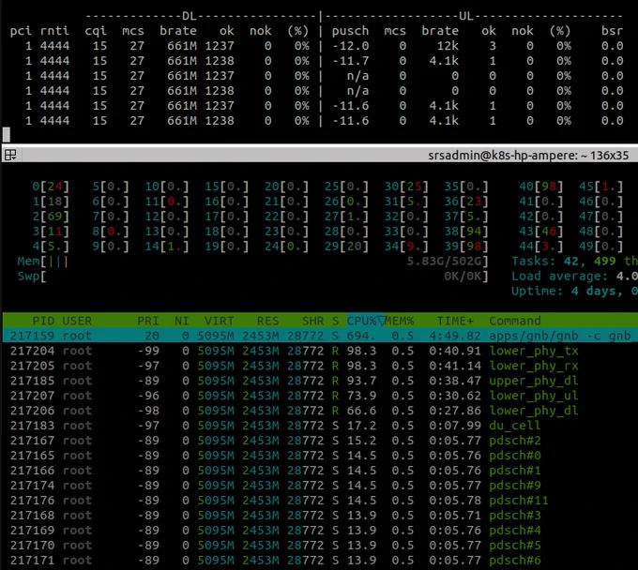The image size is (638, 570).
Task: Select the lower_phy_ul process row
Action: [x=320, y=396]
